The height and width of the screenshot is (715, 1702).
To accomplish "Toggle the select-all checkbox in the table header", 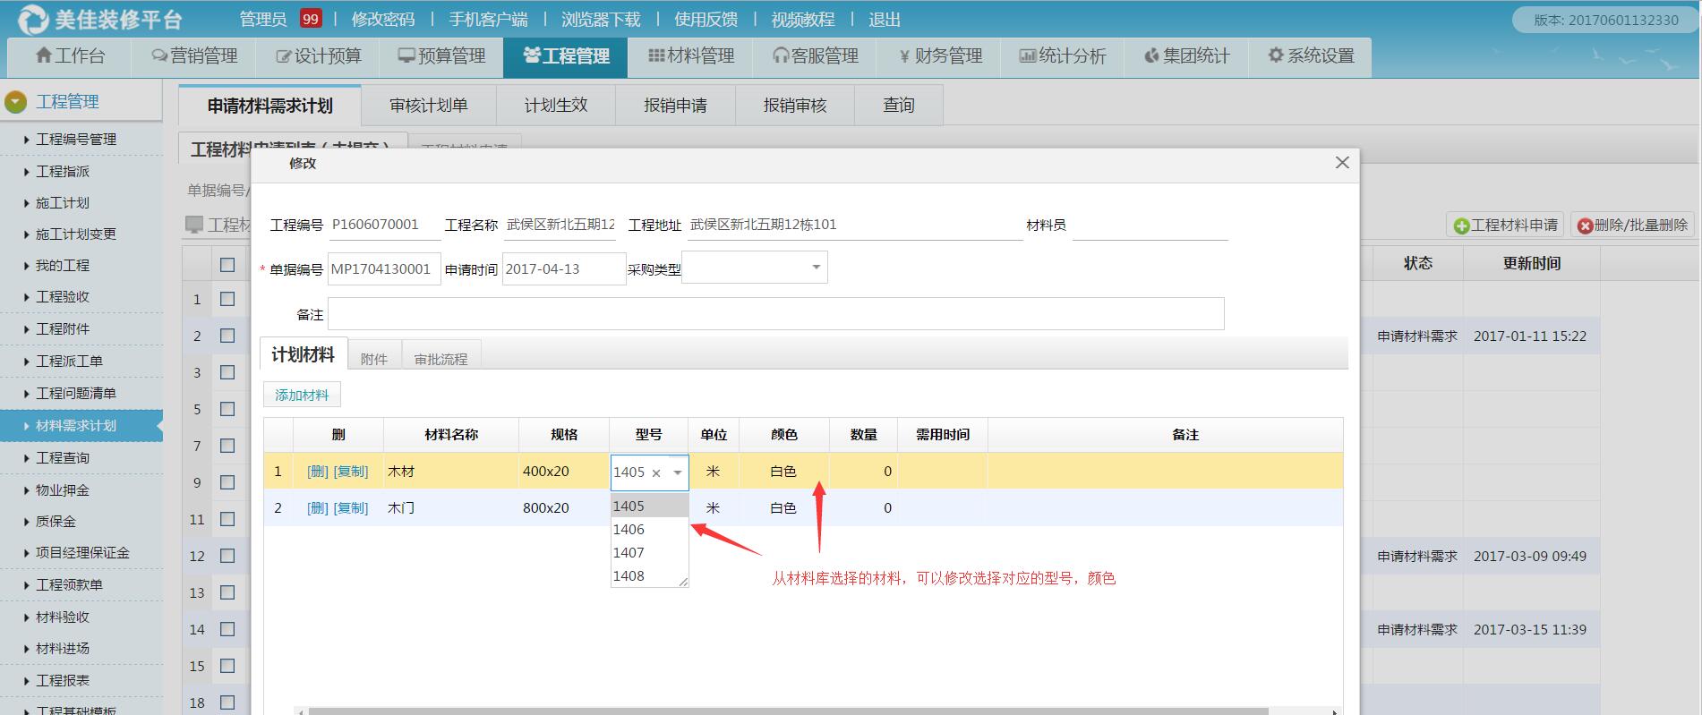I will point(227,264).
